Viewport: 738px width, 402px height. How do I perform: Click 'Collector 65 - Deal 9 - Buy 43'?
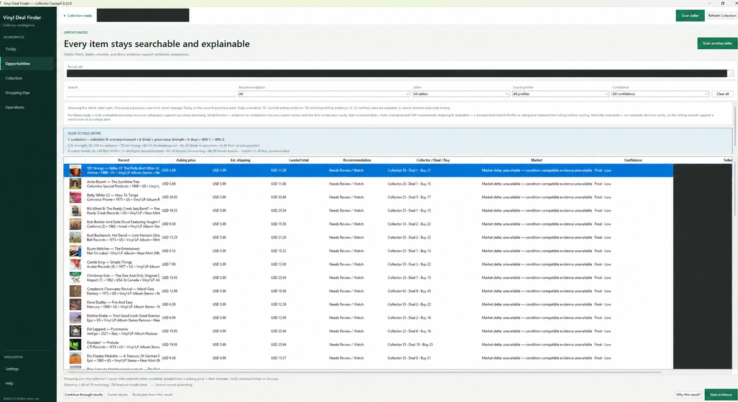click(x=409, y=291)
